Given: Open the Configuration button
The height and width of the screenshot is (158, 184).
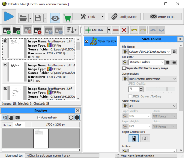Looking at the screenshot, I should point(124,17).
